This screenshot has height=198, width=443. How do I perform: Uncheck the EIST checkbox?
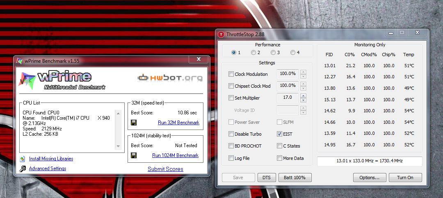point(279,134)
